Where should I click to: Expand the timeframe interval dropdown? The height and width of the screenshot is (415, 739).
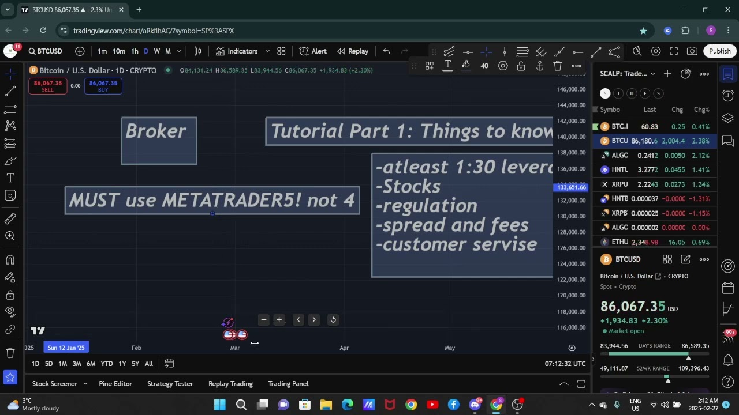click(x=179, y=51)
